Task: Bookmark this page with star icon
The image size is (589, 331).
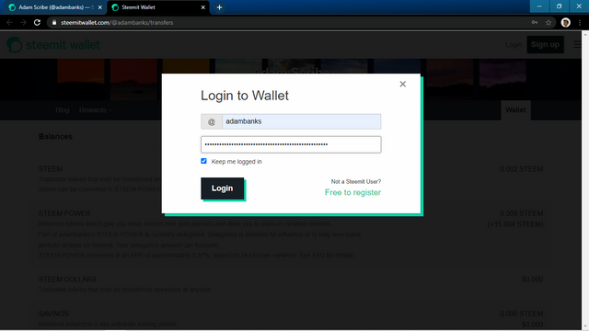Action: coord(549,22)
